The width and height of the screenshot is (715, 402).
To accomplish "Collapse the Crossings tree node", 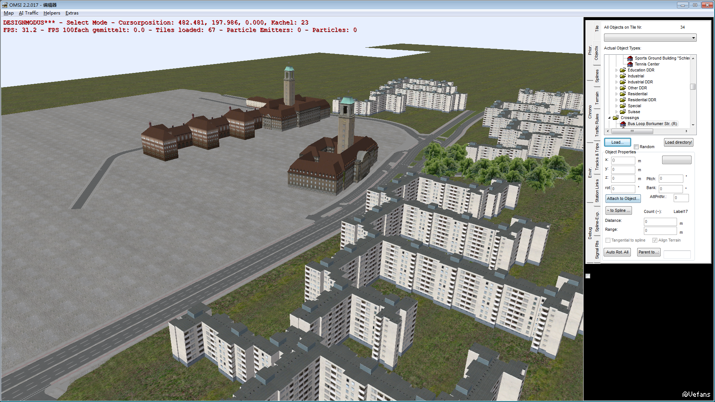I will pyautogui.click(x=610, y=118).
